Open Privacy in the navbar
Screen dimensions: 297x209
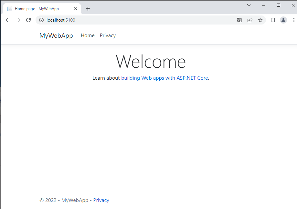click(x=108, y=35)
